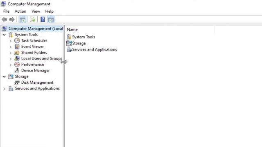Select Task Scheduler in the tree

pos(34,41)
